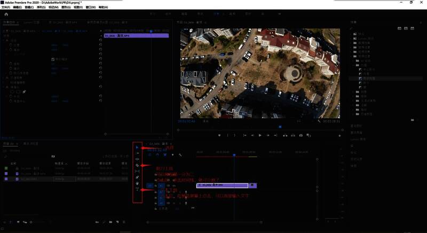Open the playback resolution 1/2 dropdown
This screenshot has height=233, width=427.
pos(299,121)
